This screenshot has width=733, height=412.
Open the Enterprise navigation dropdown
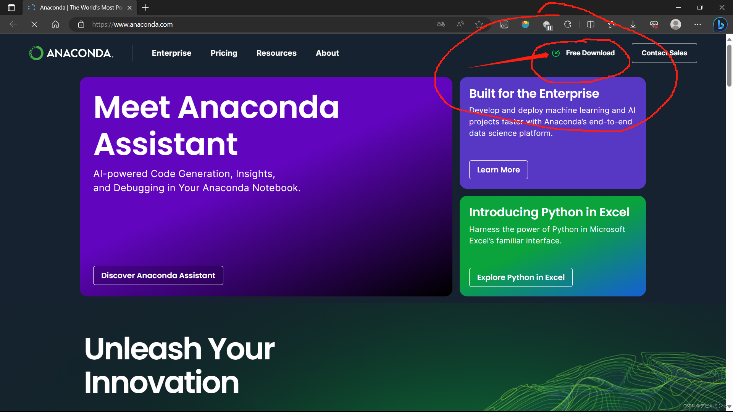[x=171, y=53]
